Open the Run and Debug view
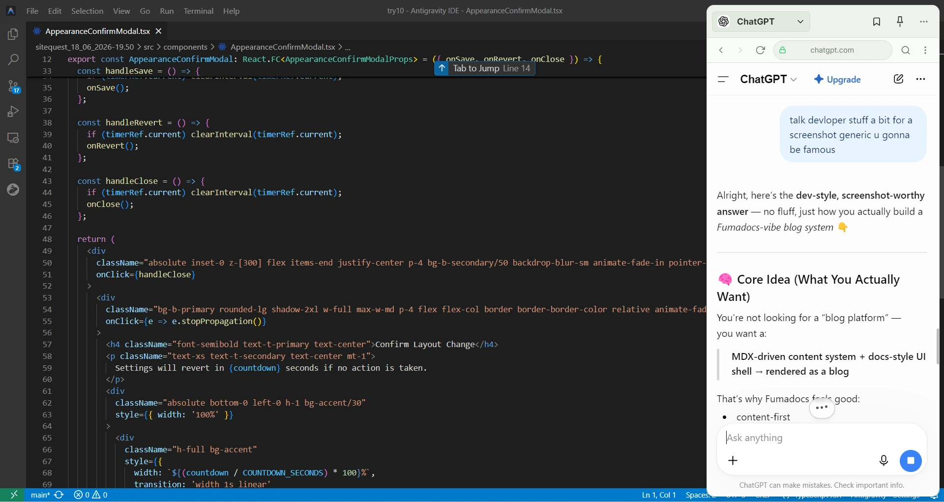The image size is (944, 502). (13, 112)
